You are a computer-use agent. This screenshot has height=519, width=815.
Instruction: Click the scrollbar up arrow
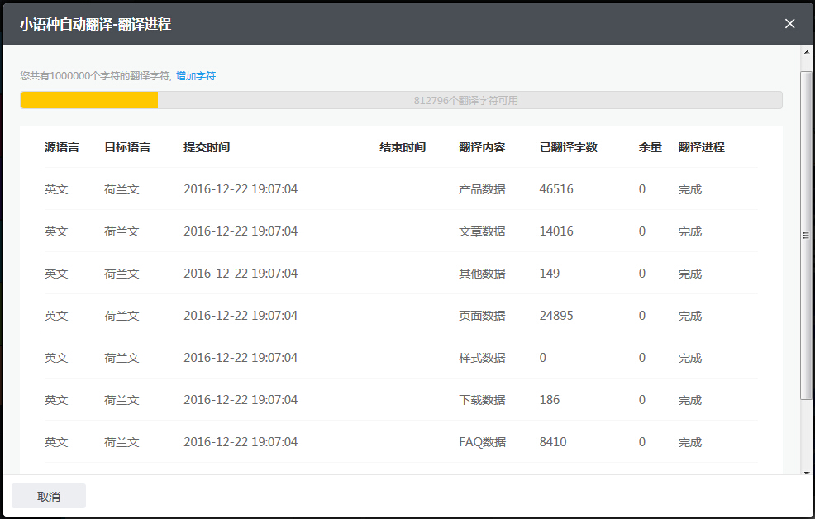807,53
